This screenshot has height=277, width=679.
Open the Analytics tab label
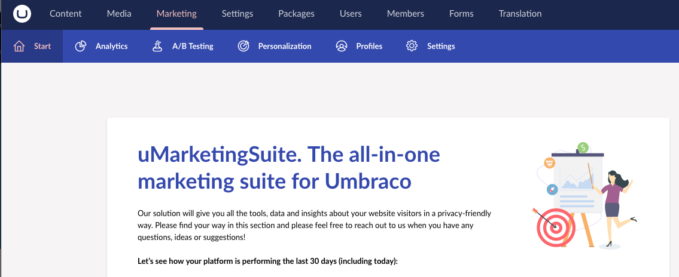click(112, 46)
